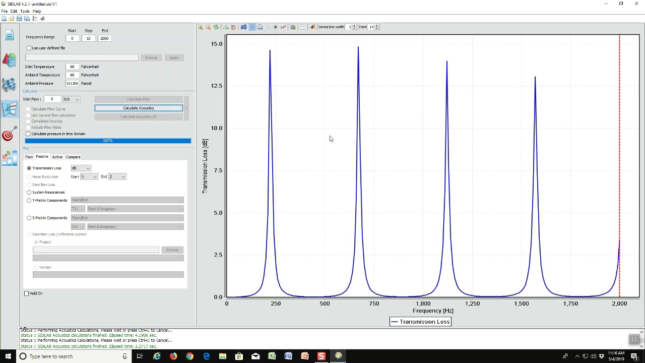Click the save disk icon in main toolbar

tap(19, 19)
